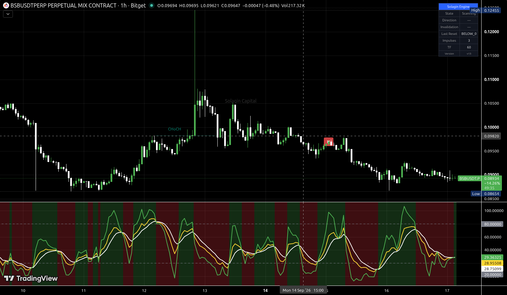The height and width of the screenshot is (295, 507).
Task: Click the 80.00000 upper level label
Action: coord(492,224)
